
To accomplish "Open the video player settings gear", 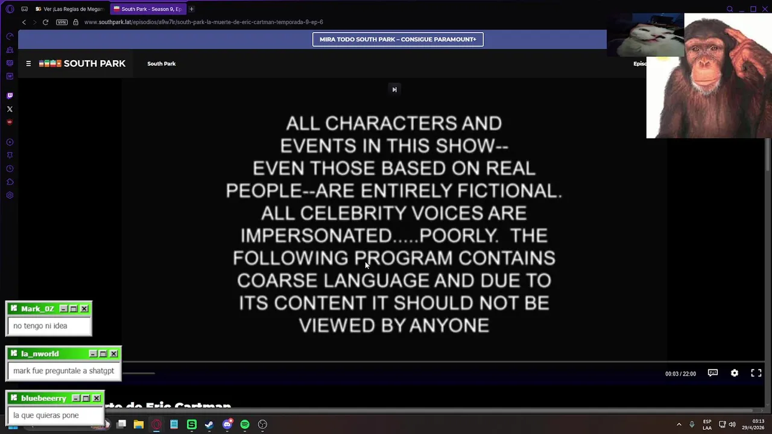I will coord(735,373).
